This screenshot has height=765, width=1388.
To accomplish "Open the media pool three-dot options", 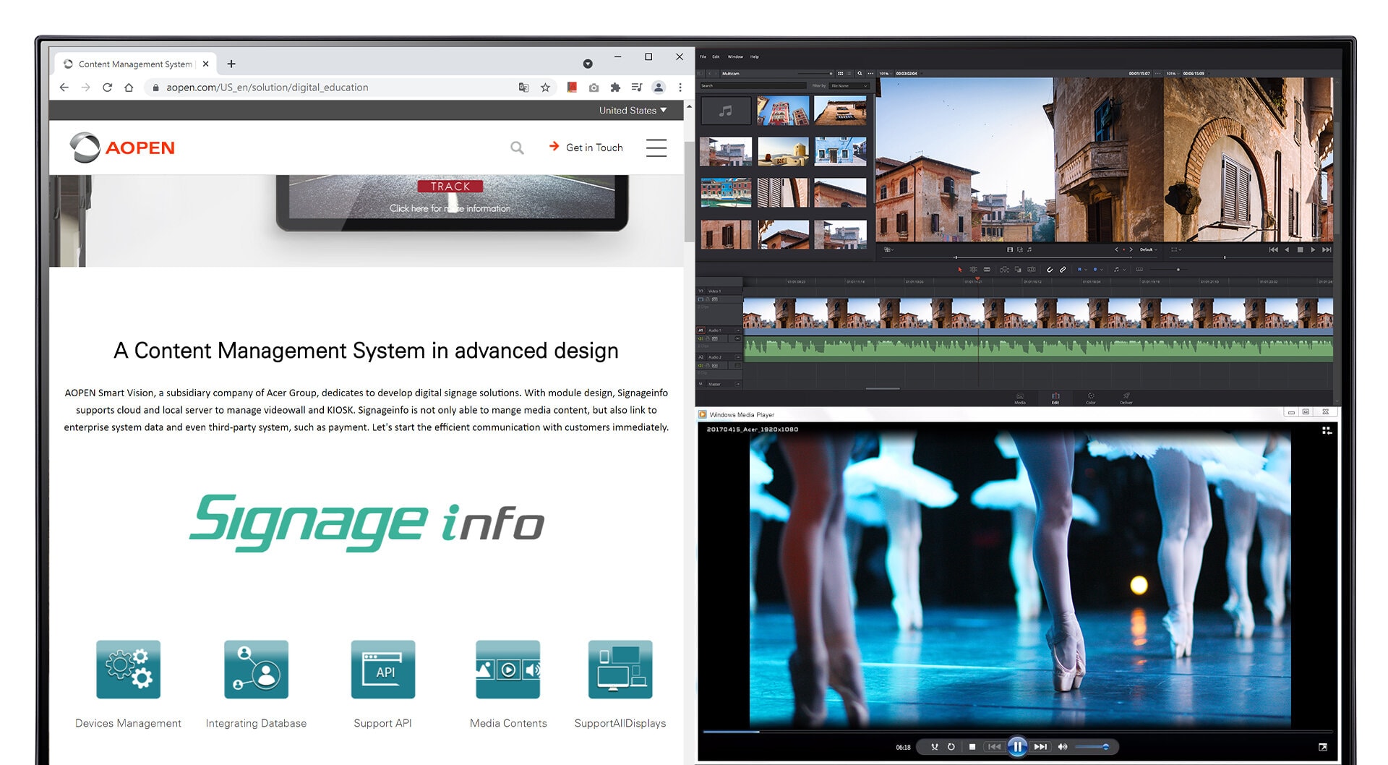I will [870, 74].
